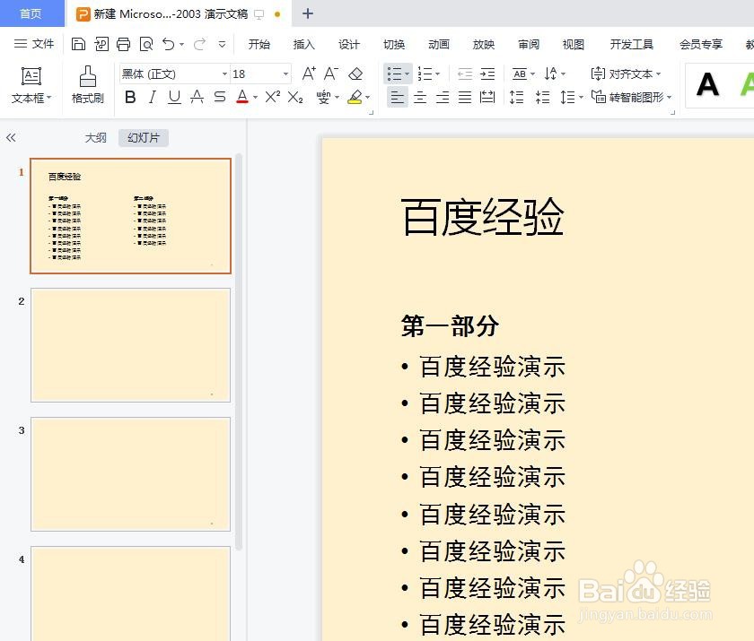The image size is (754, 641).
Task: Open the 切换 transitions tab
Action: click(x=394, y=44)
